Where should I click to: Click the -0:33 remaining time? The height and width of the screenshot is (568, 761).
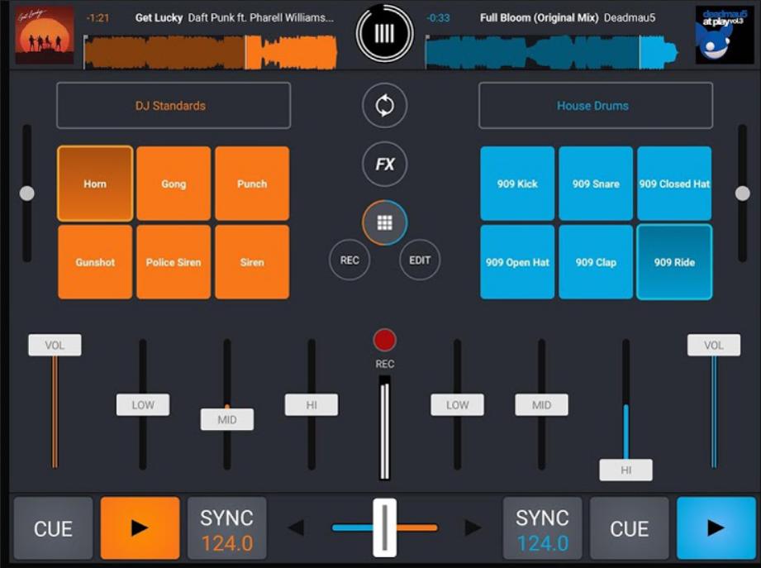click(x=438, y=18)
